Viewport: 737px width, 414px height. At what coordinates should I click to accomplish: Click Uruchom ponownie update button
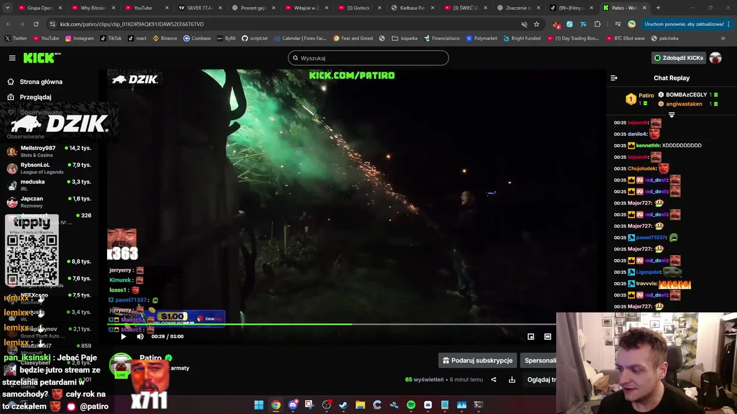pos(684,24)
